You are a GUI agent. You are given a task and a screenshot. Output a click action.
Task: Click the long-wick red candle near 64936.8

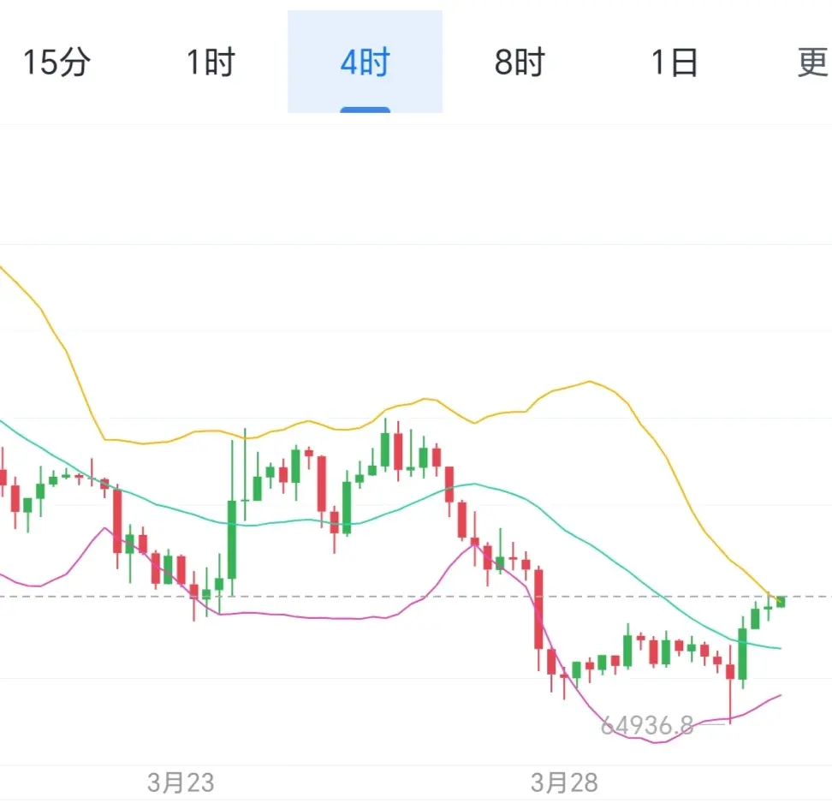point(730,672)
